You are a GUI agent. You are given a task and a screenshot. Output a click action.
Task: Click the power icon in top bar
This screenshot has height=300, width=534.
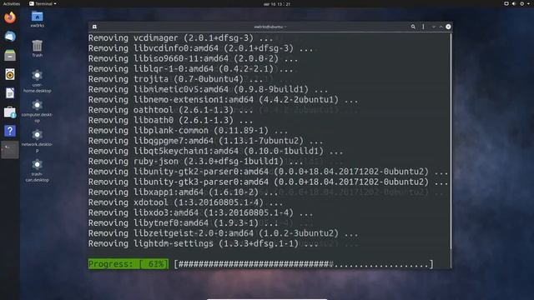(x=521, y=3)
